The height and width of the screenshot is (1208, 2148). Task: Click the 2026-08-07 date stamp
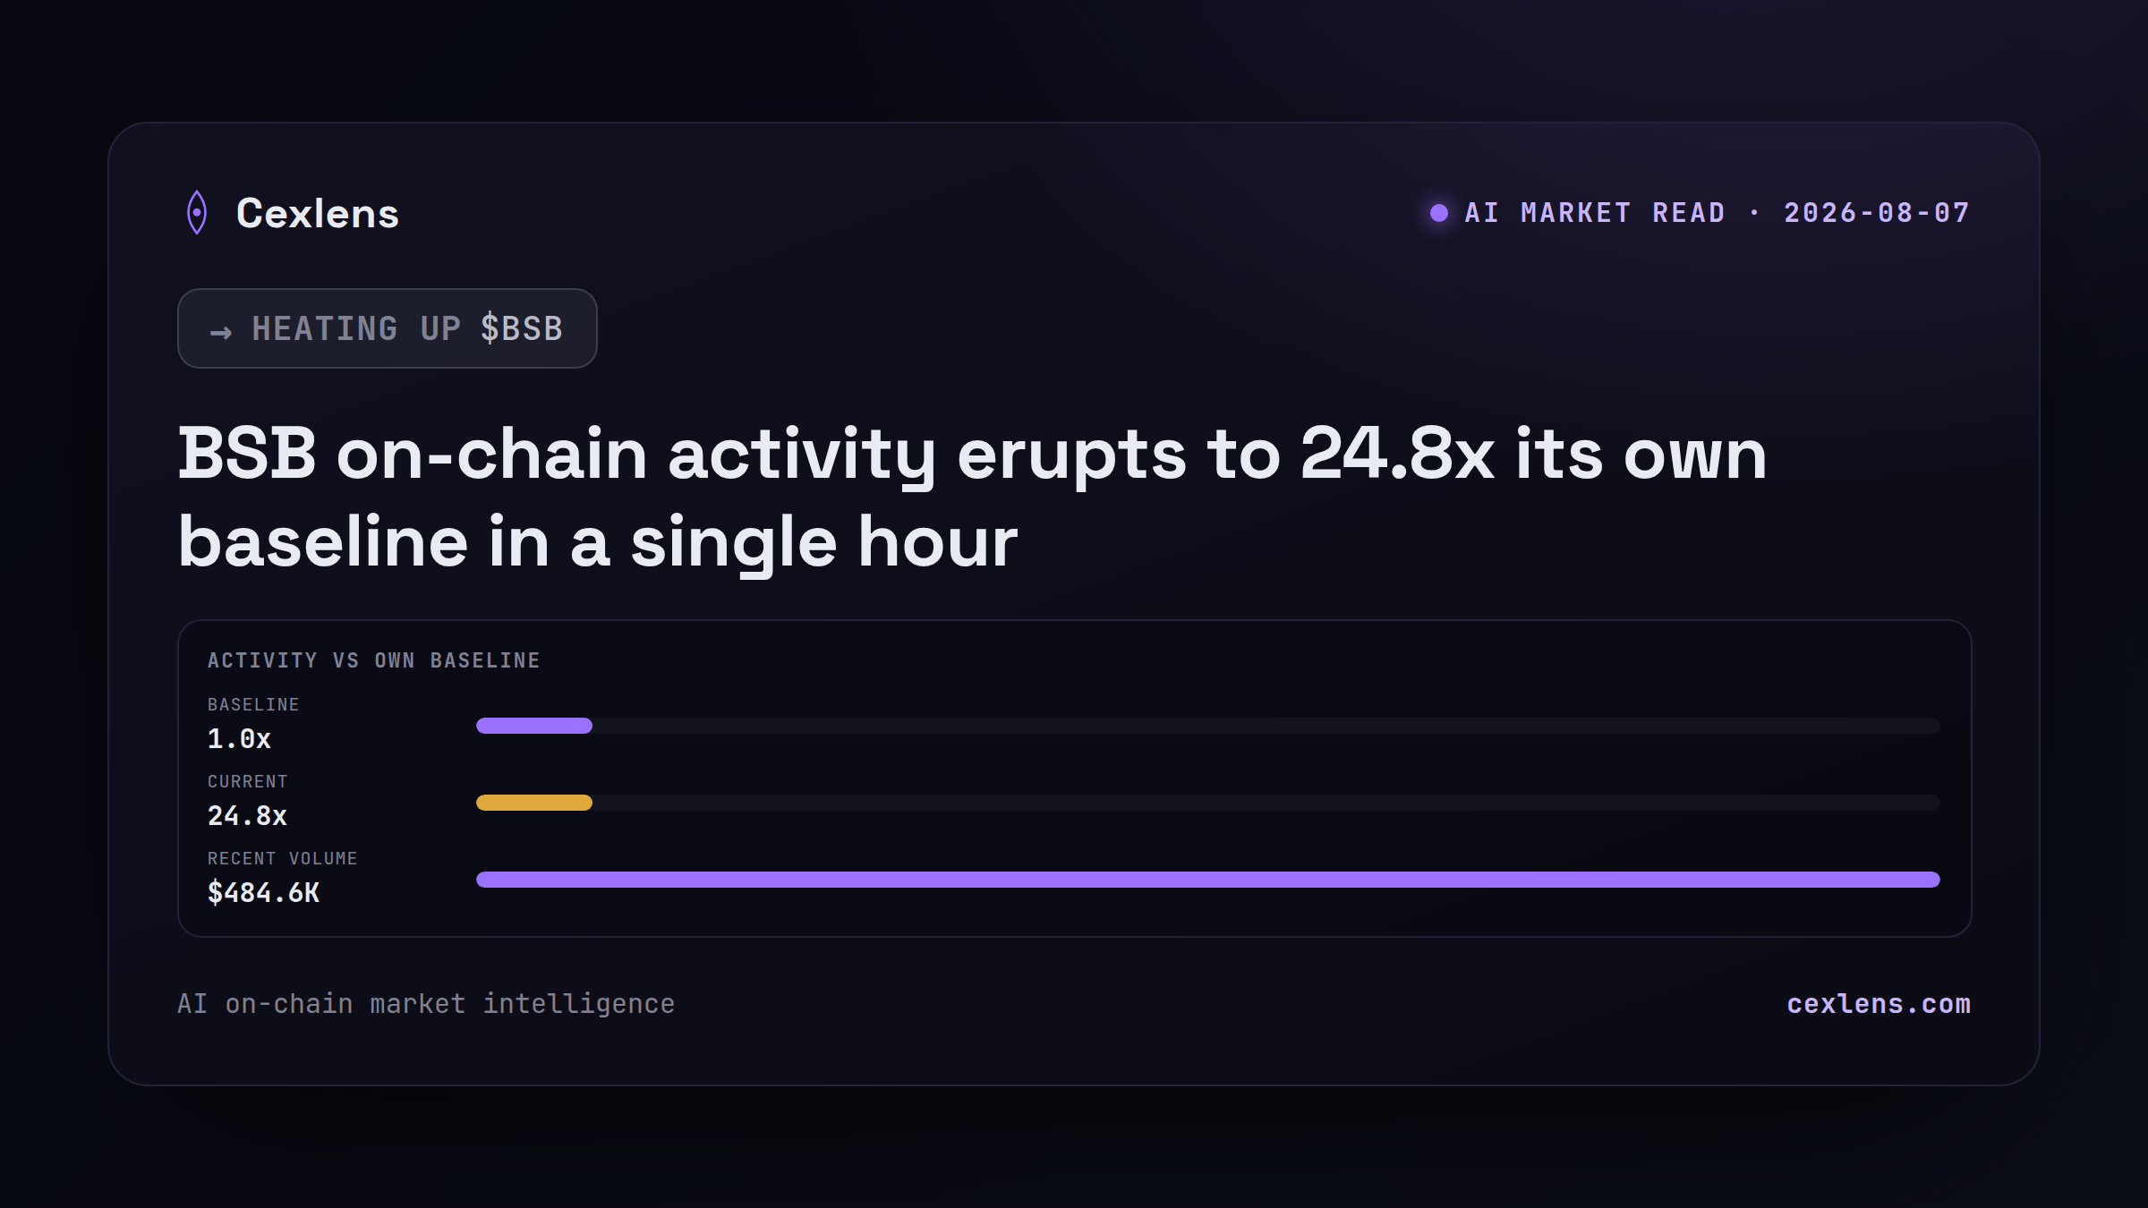click(x=1877, y=213)
